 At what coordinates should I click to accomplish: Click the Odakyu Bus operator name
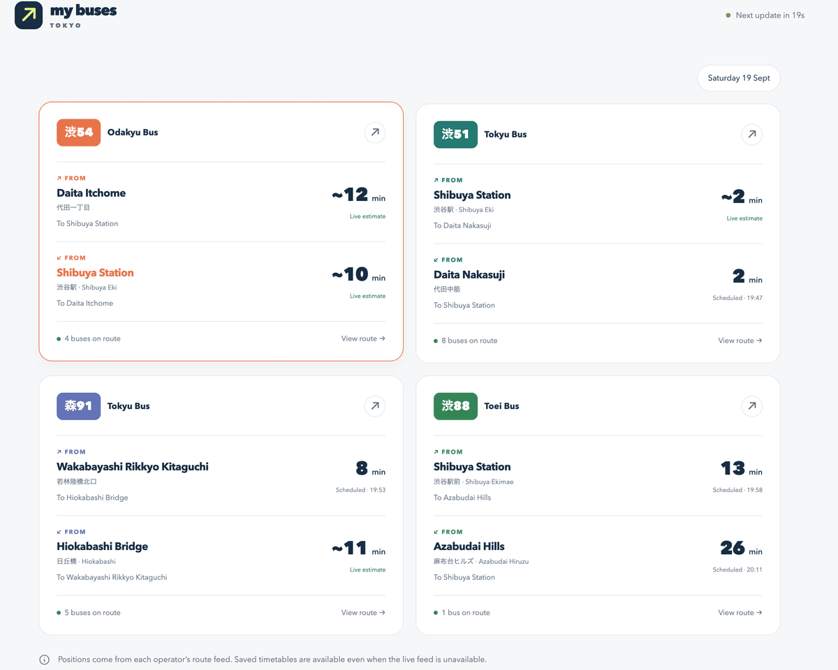tap(133, 133)
